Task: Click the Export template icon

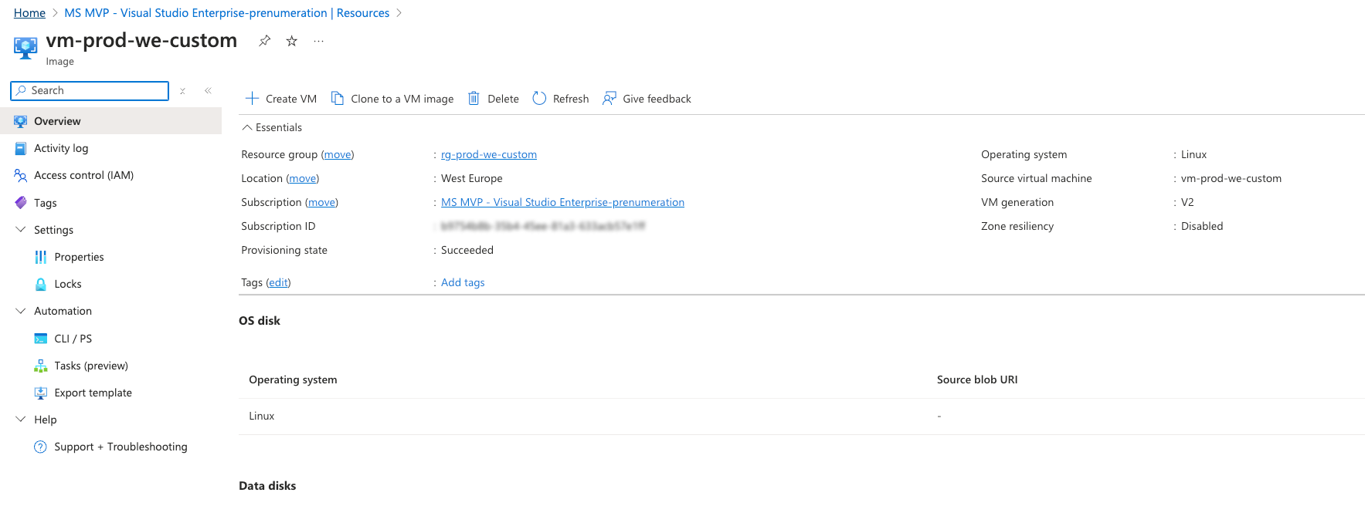Action: coord(41,393)
